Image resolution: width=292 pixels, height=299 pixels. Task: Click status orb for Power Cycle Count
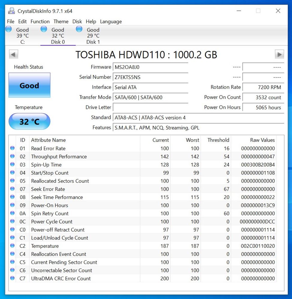pyautogui.click(x=12, y=221)
